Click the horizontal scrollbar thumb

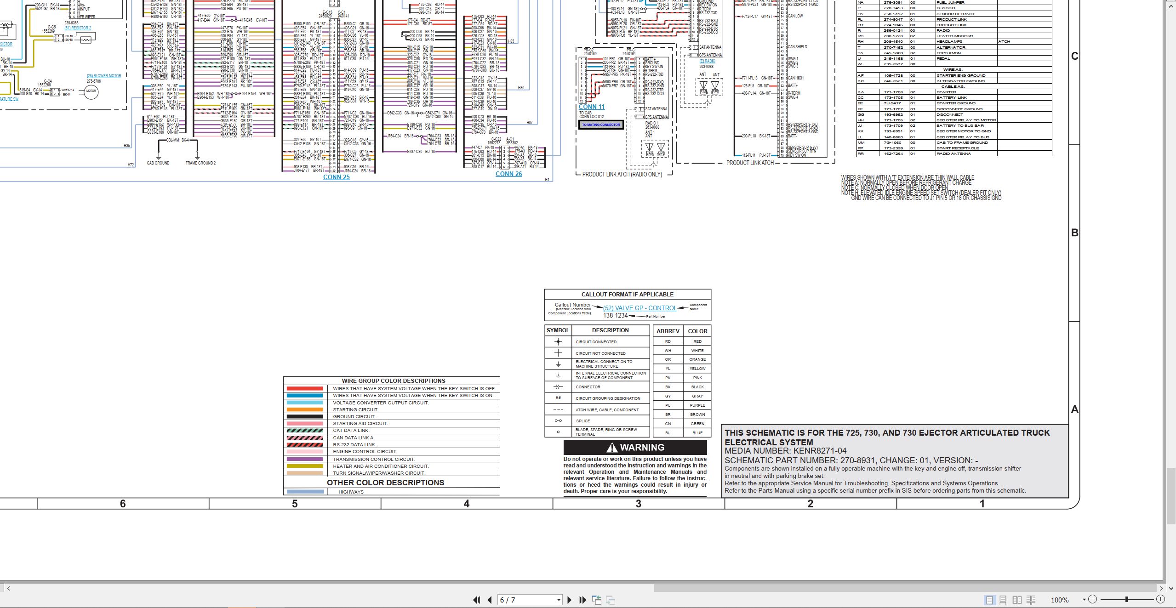tap(905, 588)
